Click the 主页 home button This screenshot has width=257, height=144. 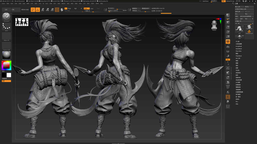pos(6,10)
